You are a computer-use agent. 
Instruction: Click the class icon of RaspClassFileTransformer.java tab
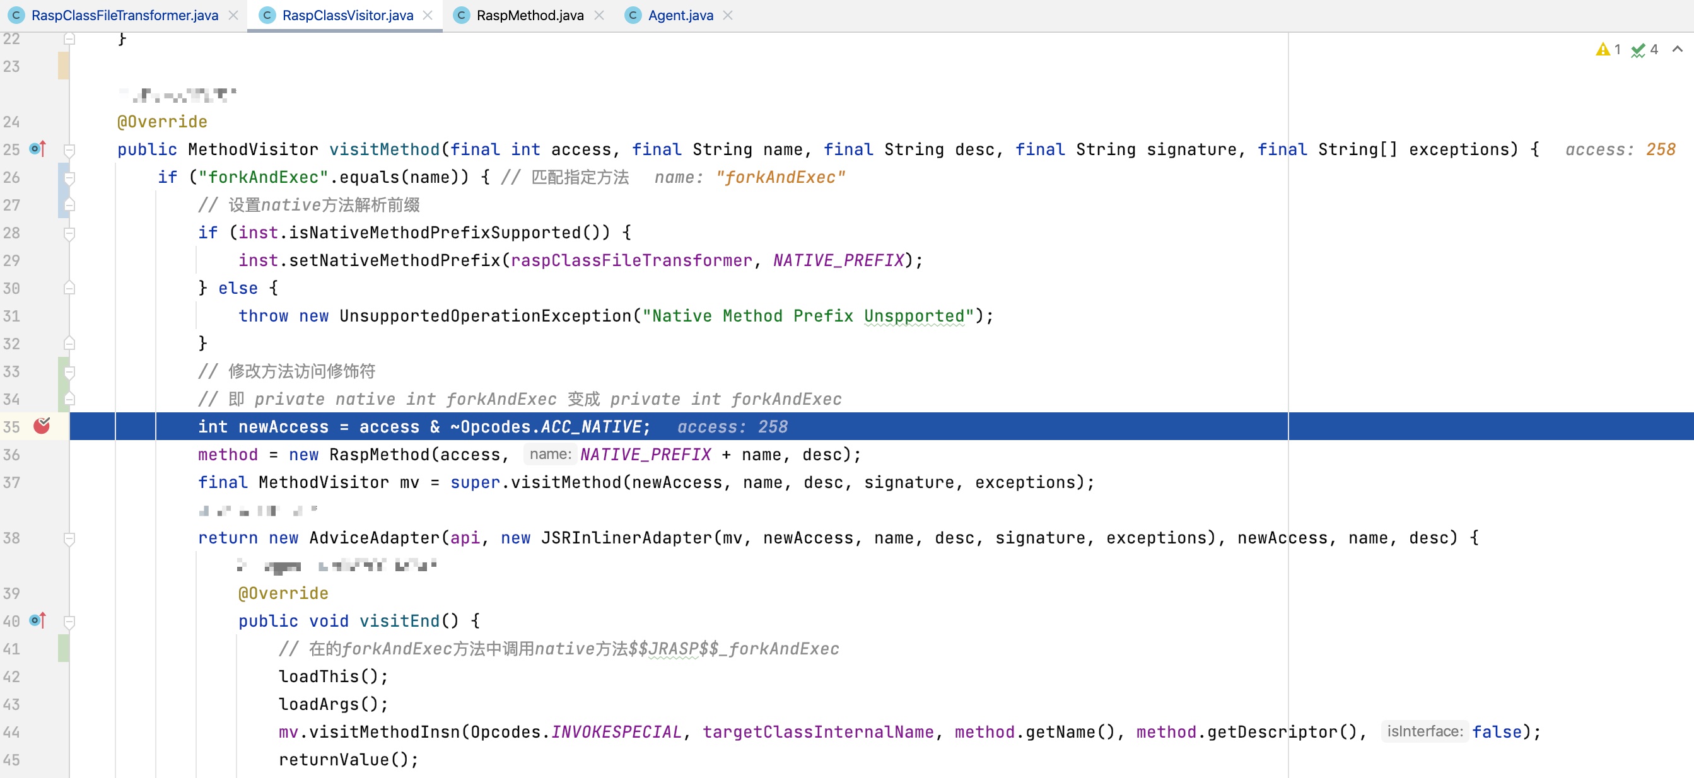point(16,15)
